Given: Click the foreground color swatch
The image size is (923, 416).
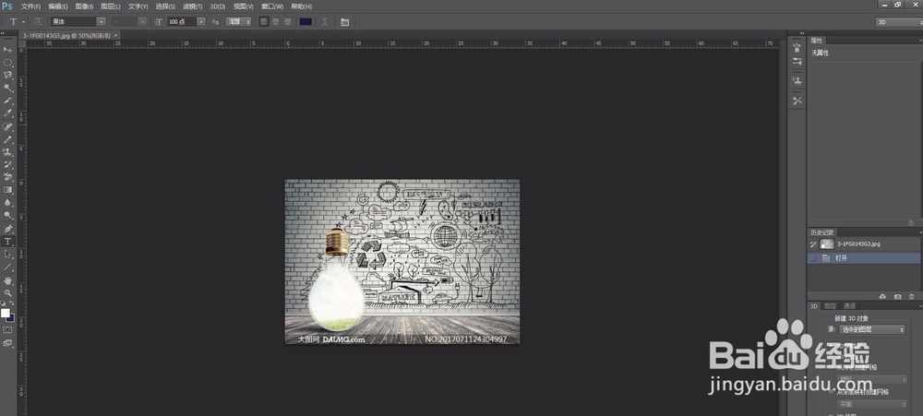Looking at the screenshot, I should [x=6, y=313].
